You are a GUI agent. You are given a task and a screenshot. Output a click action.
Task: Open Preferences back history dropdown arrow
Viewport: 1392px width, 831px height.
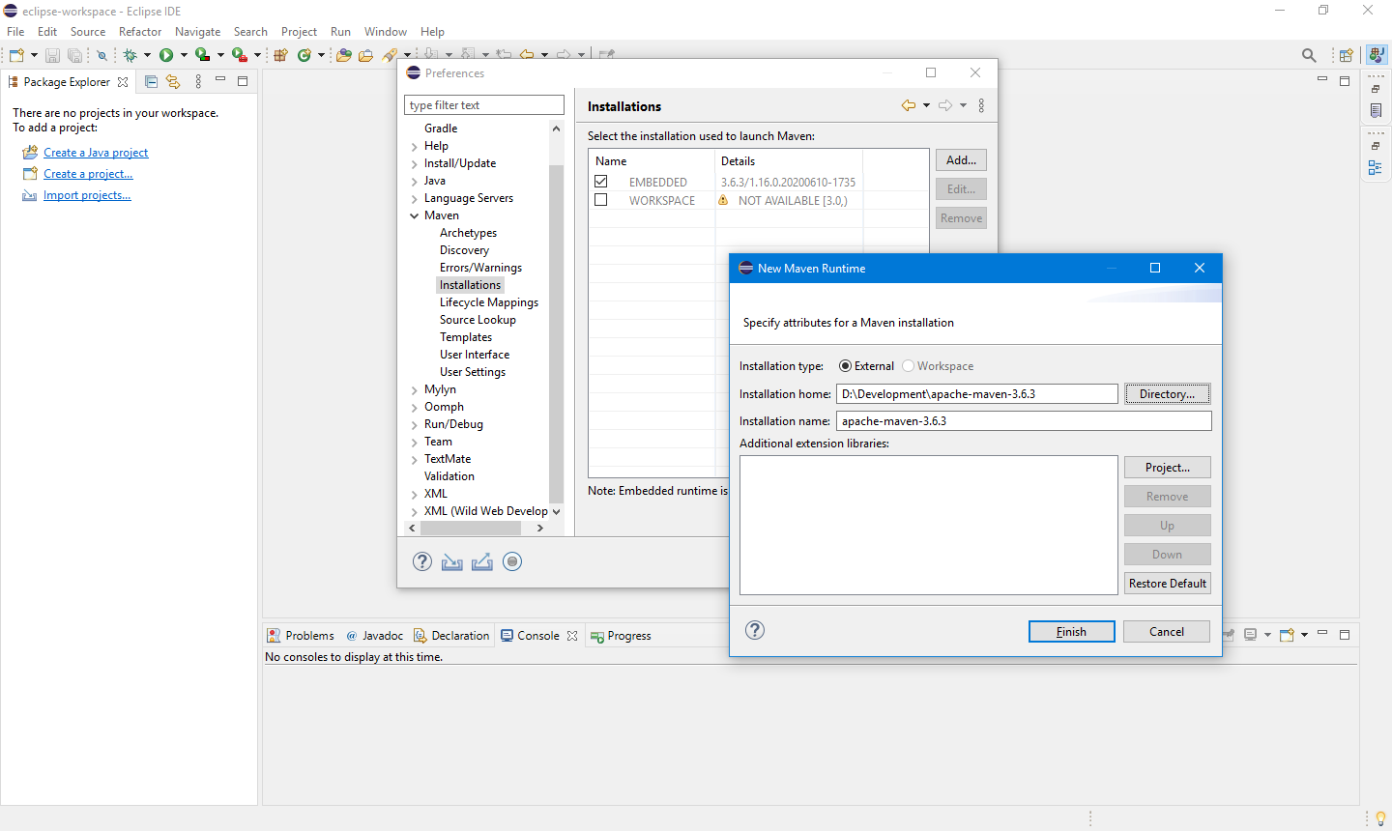926,105
